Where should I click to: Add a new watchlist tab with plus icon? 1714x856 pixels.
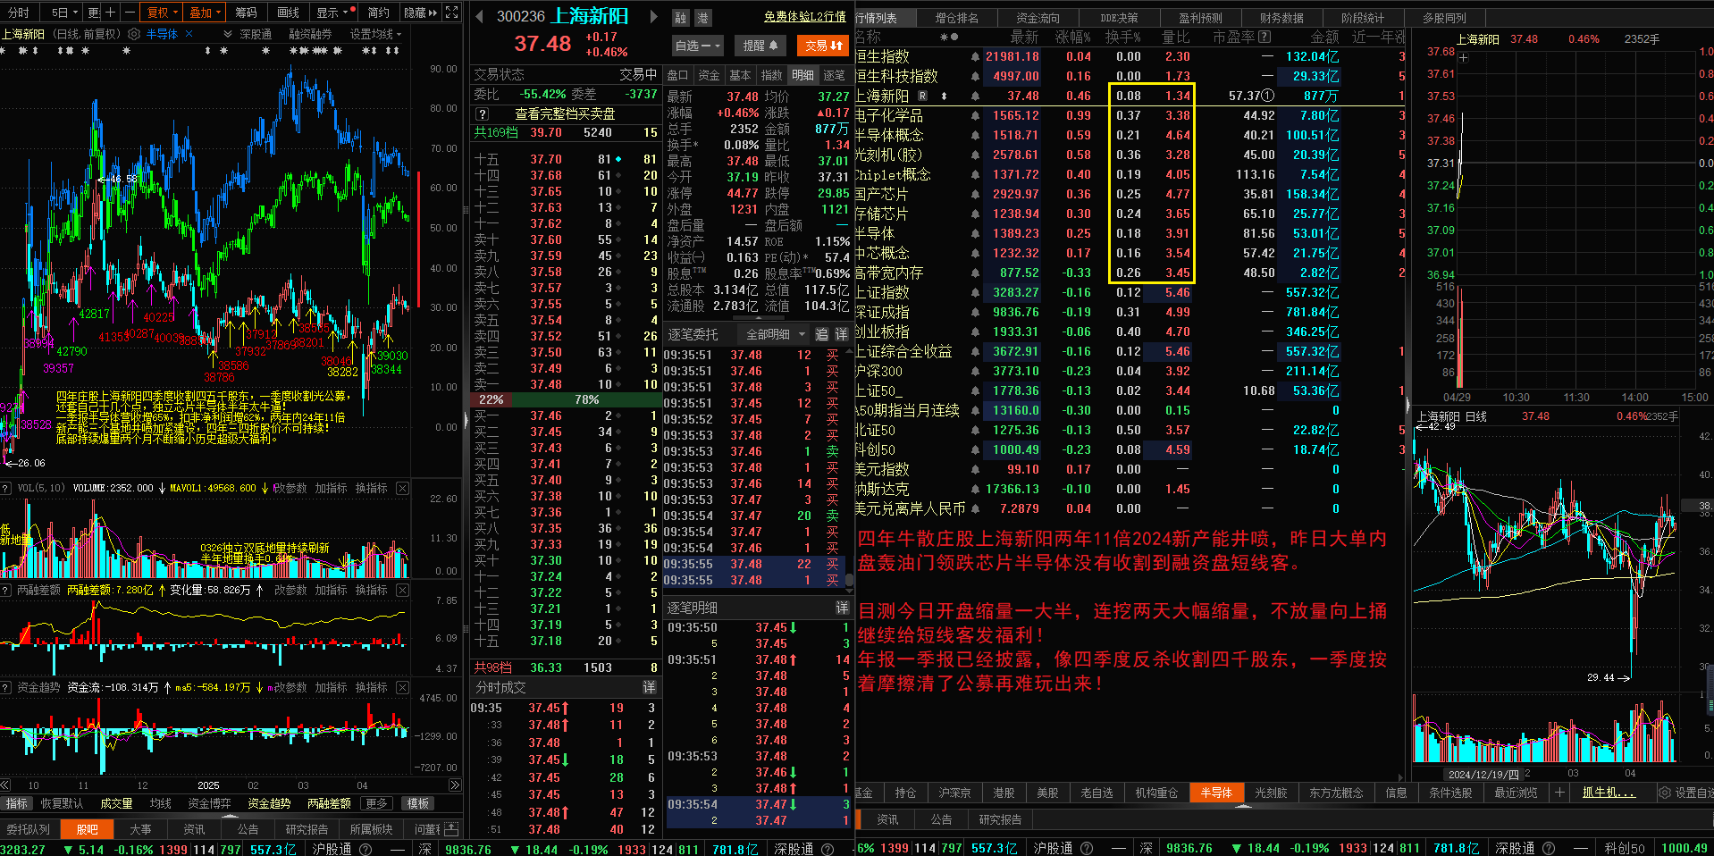click(1559, 793)
